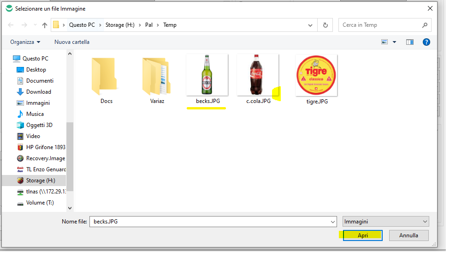Click Nuova cartella in toolbar
Image resolution: width=450 pixels, height=253 pixels.
[x=72, y=42]
